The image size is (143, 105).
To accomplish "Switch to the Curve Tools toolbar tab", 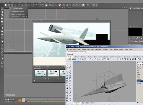I will 127,57.
